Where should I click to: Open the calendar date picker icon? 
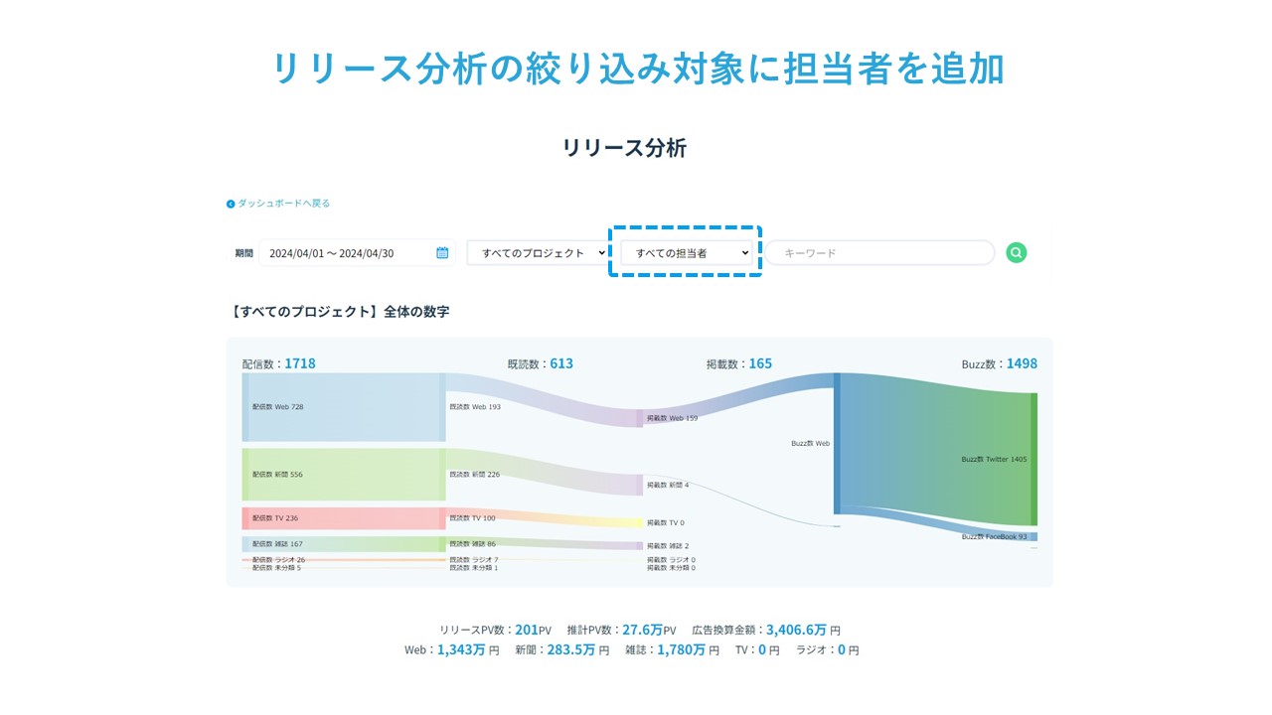coord(442,253)
